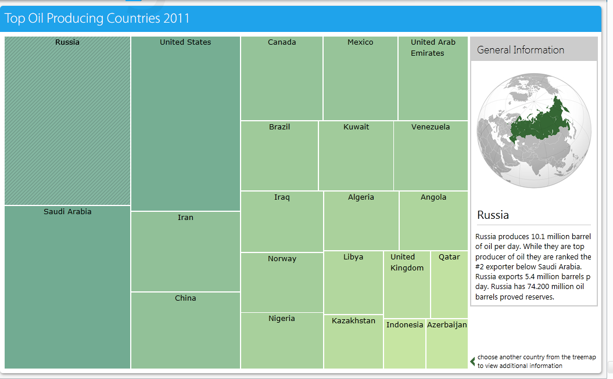
Task: Click the Venezuela treemap tile
Action: pyautogui.click(x=431, y=156)
